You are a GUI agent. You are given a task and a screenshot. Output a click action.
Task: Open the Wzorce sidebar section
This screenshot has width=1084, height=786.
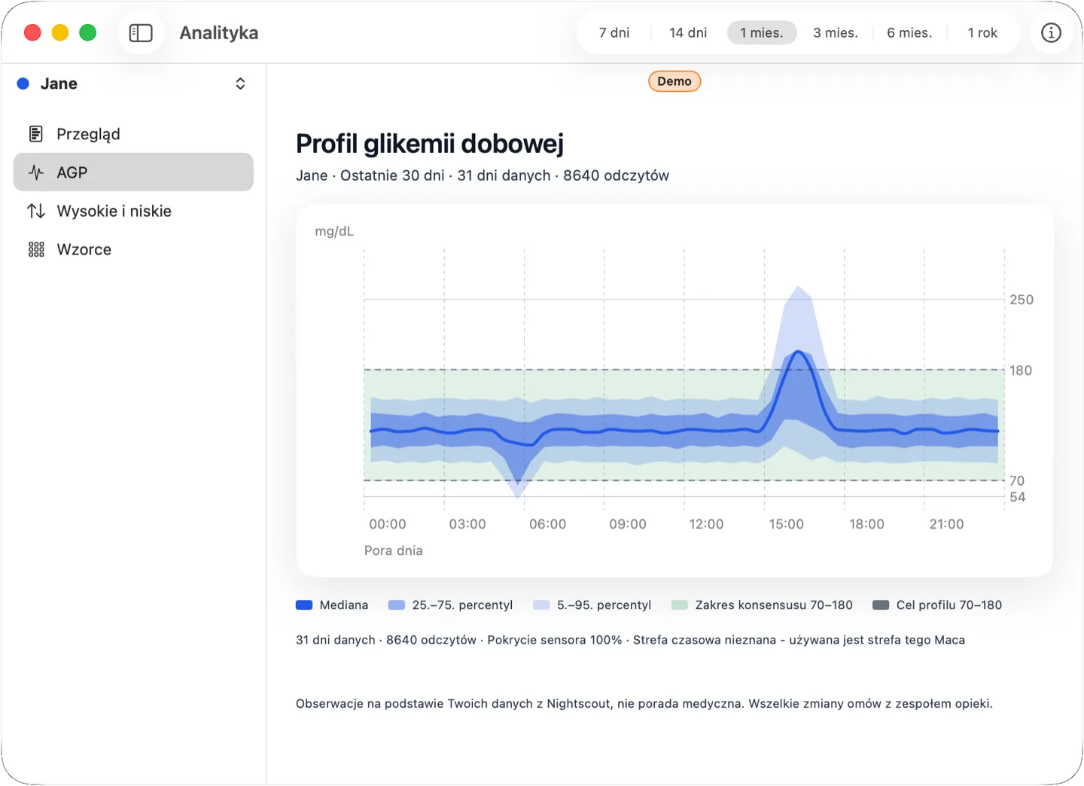[133, 249]
